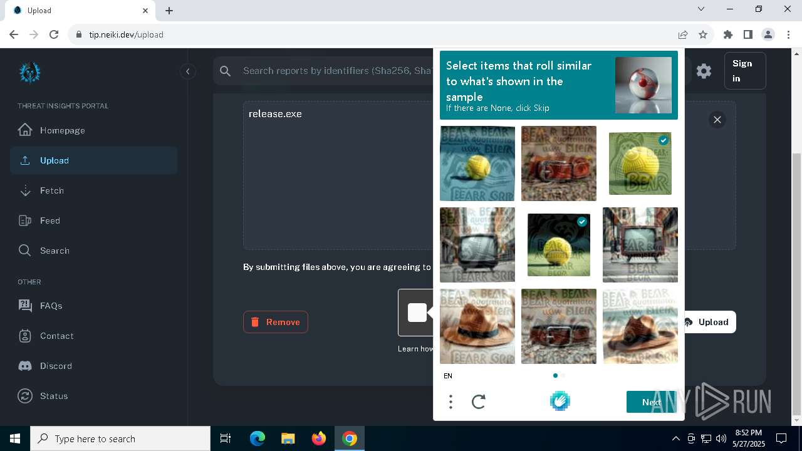Screen dimensions: 802x451
Task: Click the Upload button beside the captcha
Action: (x=709, y=322)
